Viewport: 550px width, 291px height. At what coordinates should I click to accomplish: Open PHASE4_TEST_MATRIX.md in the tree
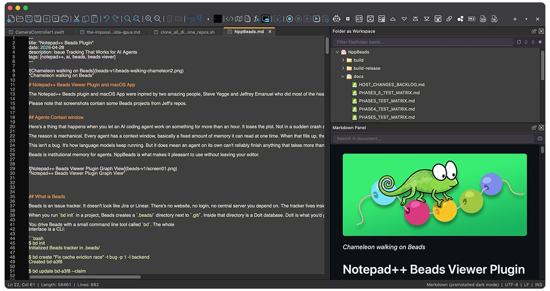coord(386,109)
